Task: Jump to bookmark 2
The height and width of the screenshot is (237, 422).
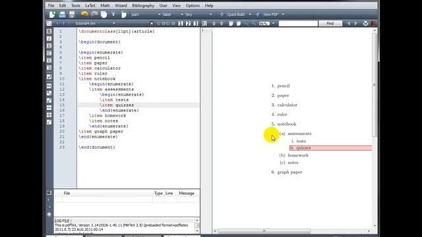Action: click(x=188, y=24)
